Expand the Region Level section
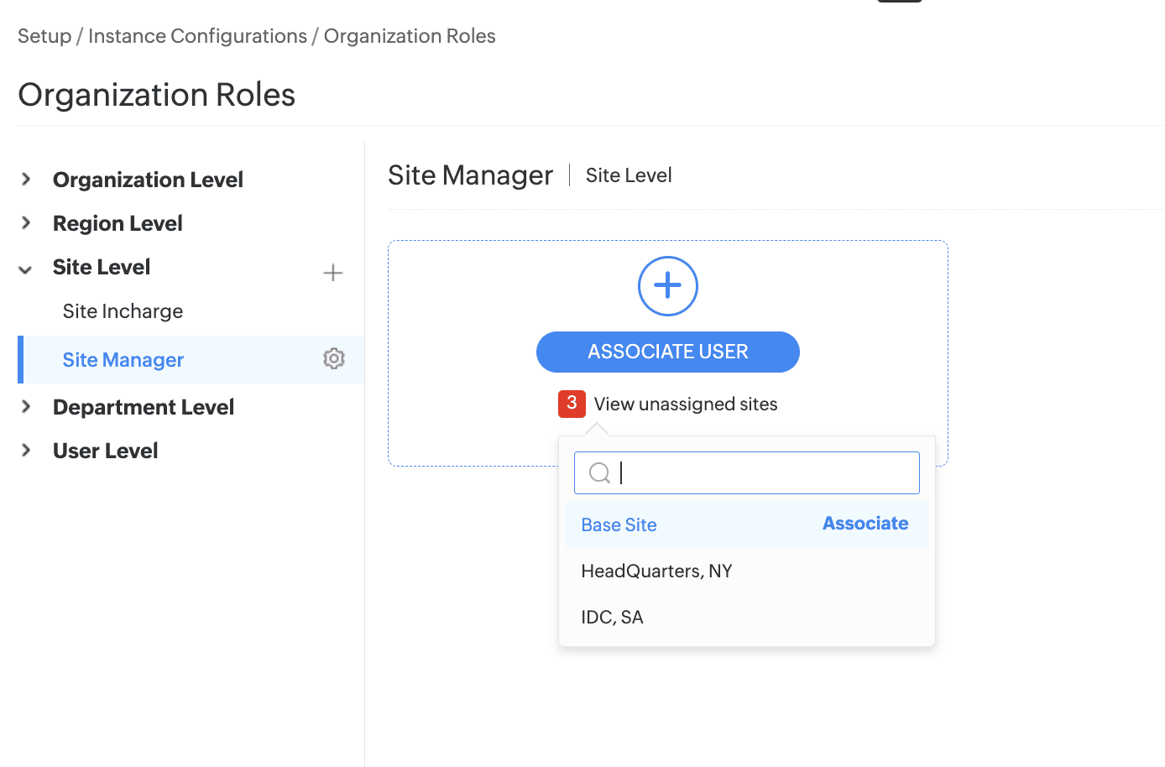 [x=26, y=223]
